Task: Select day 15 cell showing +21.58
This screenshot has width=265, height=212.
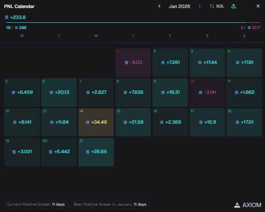Action: coord(133,122)
